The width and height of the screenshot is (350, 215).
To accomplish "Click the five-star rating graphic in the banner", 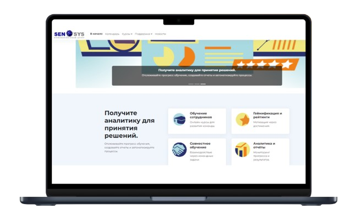I will pos(265,65).
